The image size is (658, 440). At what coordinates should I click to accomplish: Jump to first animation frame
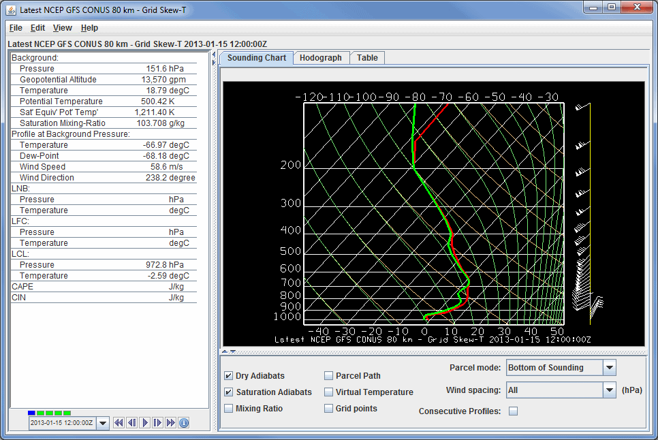119,423
